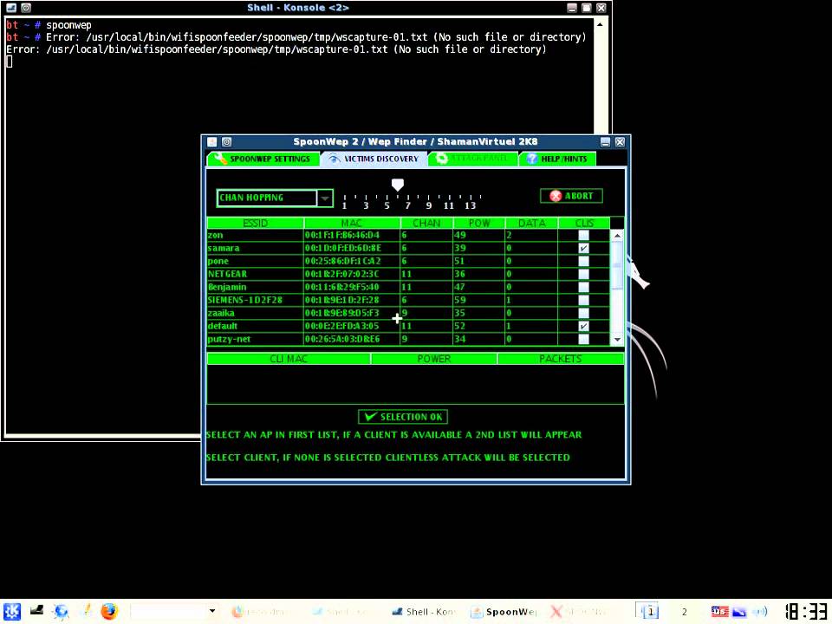Click the AP list scrollbar down arrow
The image size is (832, 624).
point(617,340)
